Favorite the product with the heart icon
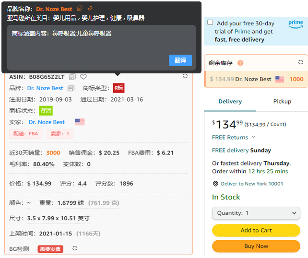The width and height of the screenshot is (308, 258). click(83, 77)
